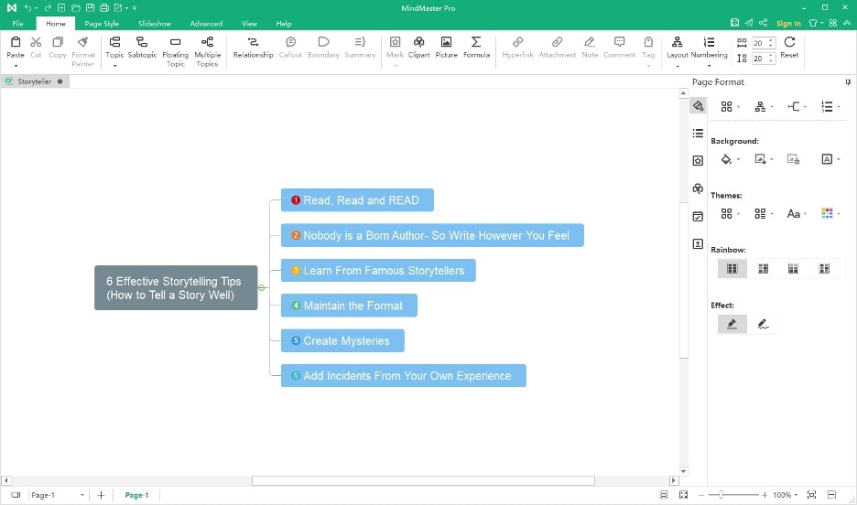Select the fourth Rainbow style option
Screen dimensions: 857x505
pos(824,268)
